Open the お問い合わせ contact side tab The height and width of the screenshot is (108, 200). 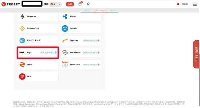(x=196, y=54)
